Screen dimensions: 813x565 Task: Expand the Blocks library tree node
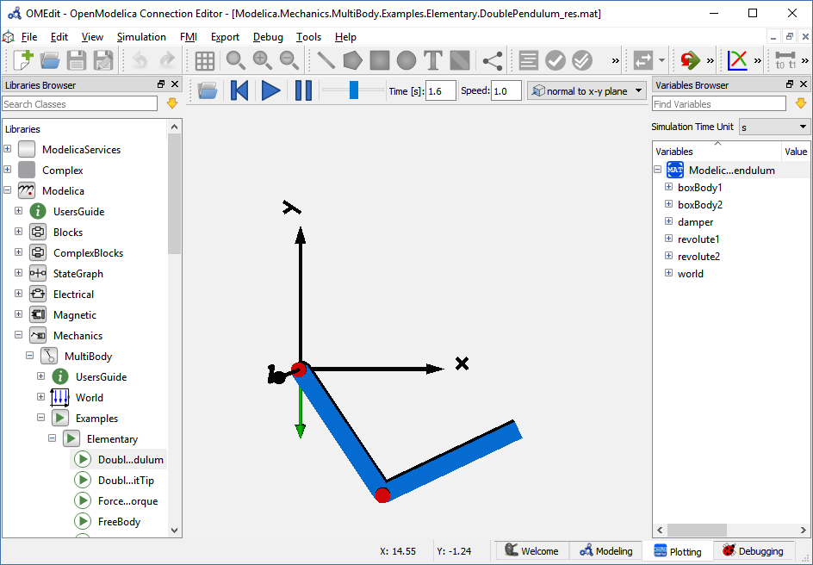click(x=18, y=232)
